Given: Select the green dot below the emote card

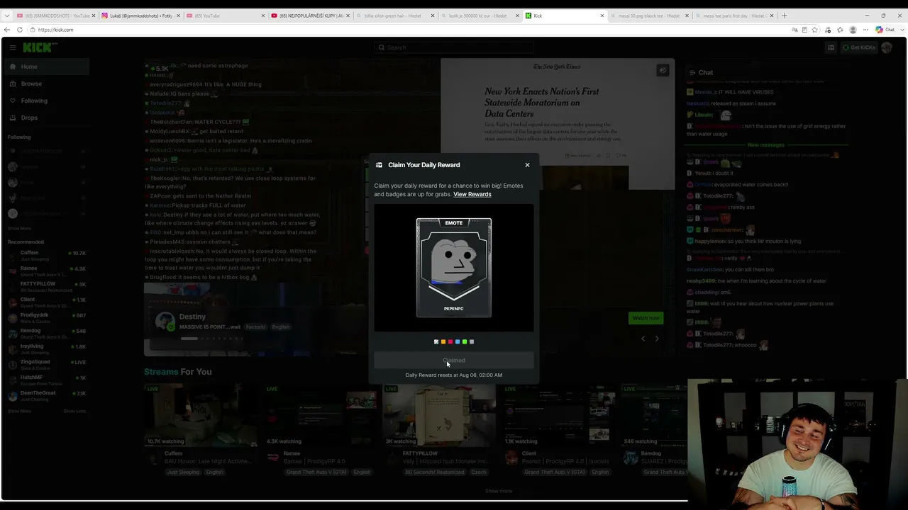Looking at the screenshot, I should point(465,342).
